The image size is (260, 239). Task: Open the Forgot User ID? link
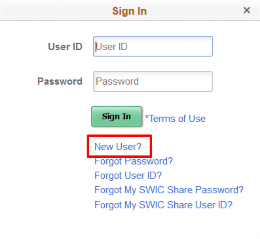point(128,175)
